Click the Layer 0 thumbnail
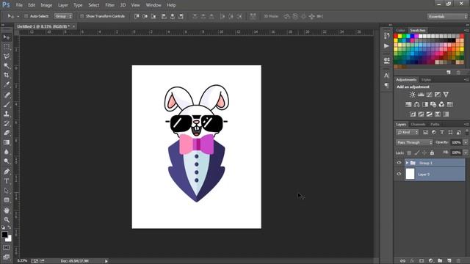 click(x=410, y=175)
